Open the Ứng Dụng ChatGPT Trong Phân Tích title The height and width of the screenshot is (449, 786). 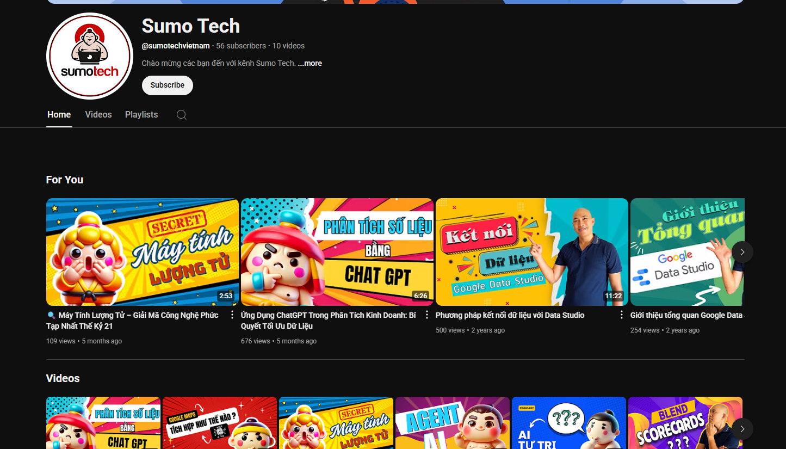click(329, 321)
